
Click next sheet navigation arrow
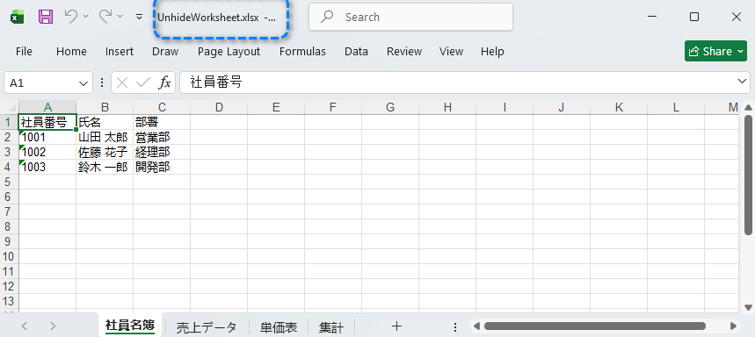point(53,326)
